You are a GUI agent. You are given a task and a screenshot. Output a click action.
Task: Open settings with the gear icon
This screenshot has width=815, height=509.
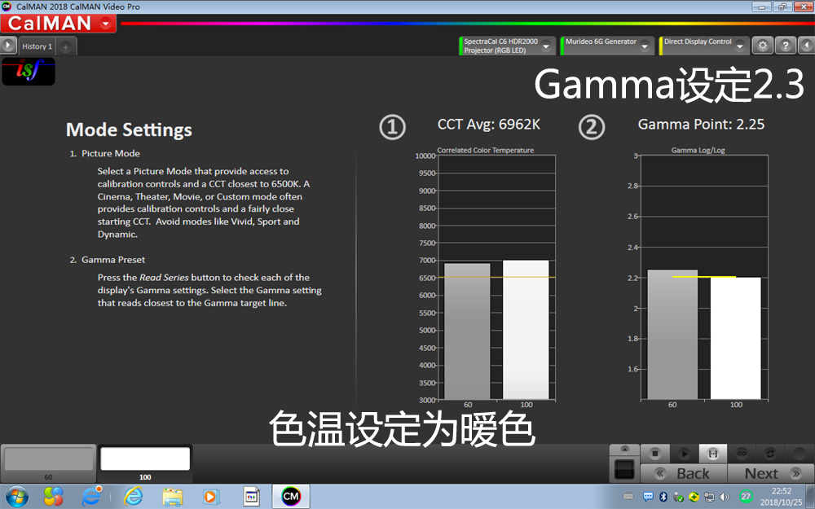tap(762, 46)
